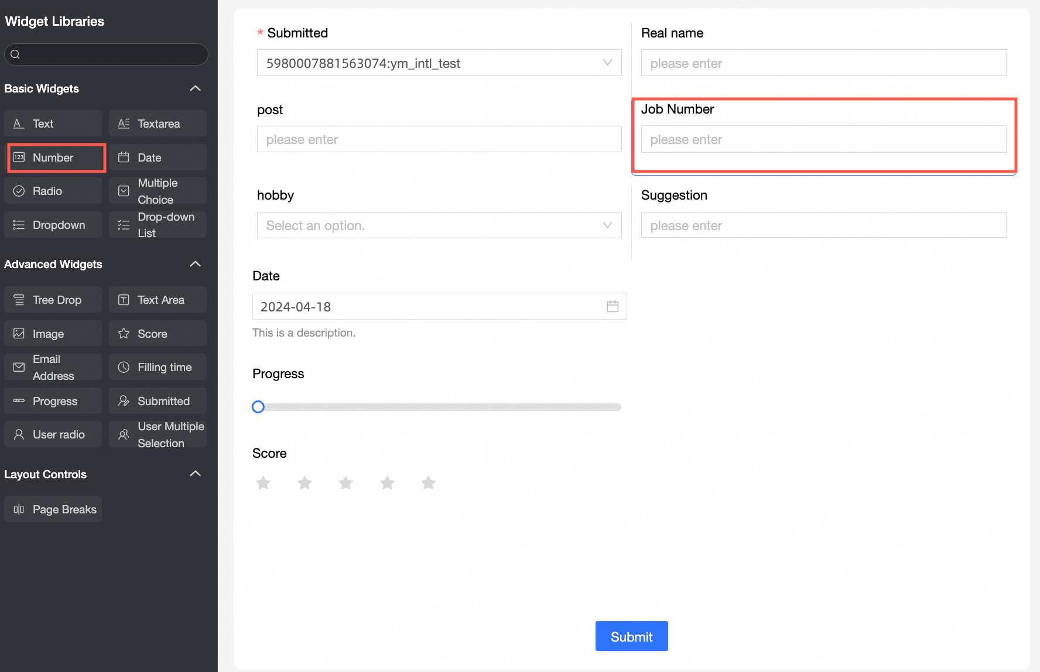Collapse the Advanced Widgets section
The height and width of the screenshot is (672, 1040).
tap(195, 264)
